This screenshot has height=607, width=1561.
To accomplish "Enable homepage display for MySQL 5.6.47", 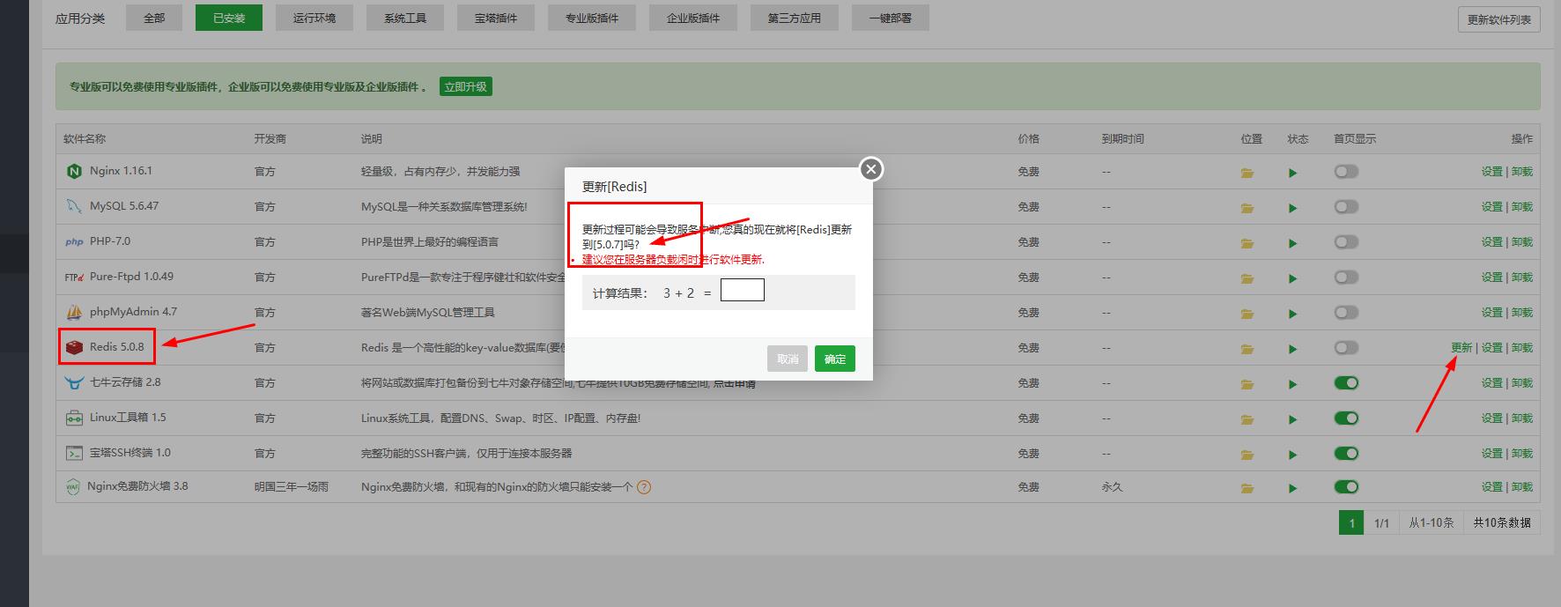I will coord(1346,206).
